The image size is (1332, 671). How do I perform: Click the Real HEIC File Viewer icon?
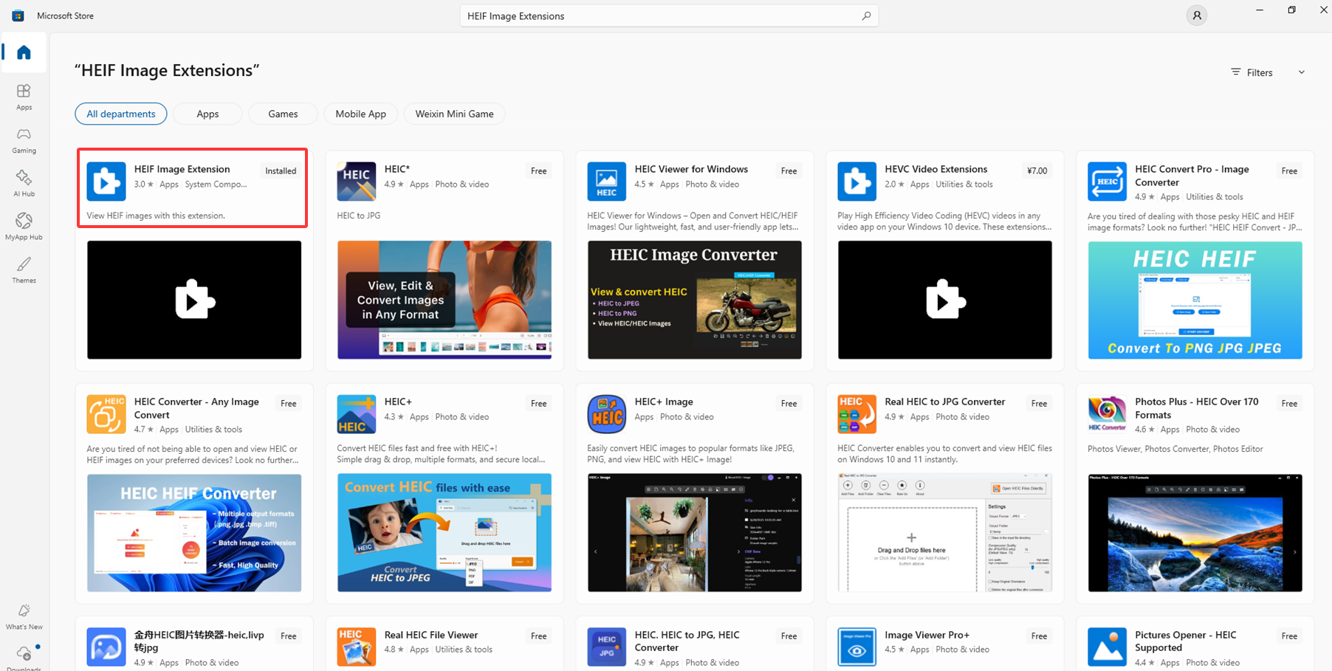click(357, 647)
